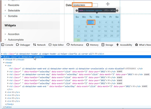Image resolution: width=151 pixels, height=109 pixels.
Task: Select day 28 in the calendar
Action: (78, 40)
